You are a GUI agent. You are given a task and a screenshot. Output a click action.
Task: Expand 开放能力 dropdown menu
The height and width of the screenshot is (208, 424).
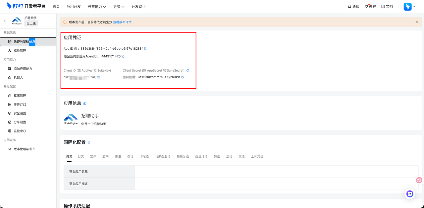pyautogui.click(x=97, y=7)
